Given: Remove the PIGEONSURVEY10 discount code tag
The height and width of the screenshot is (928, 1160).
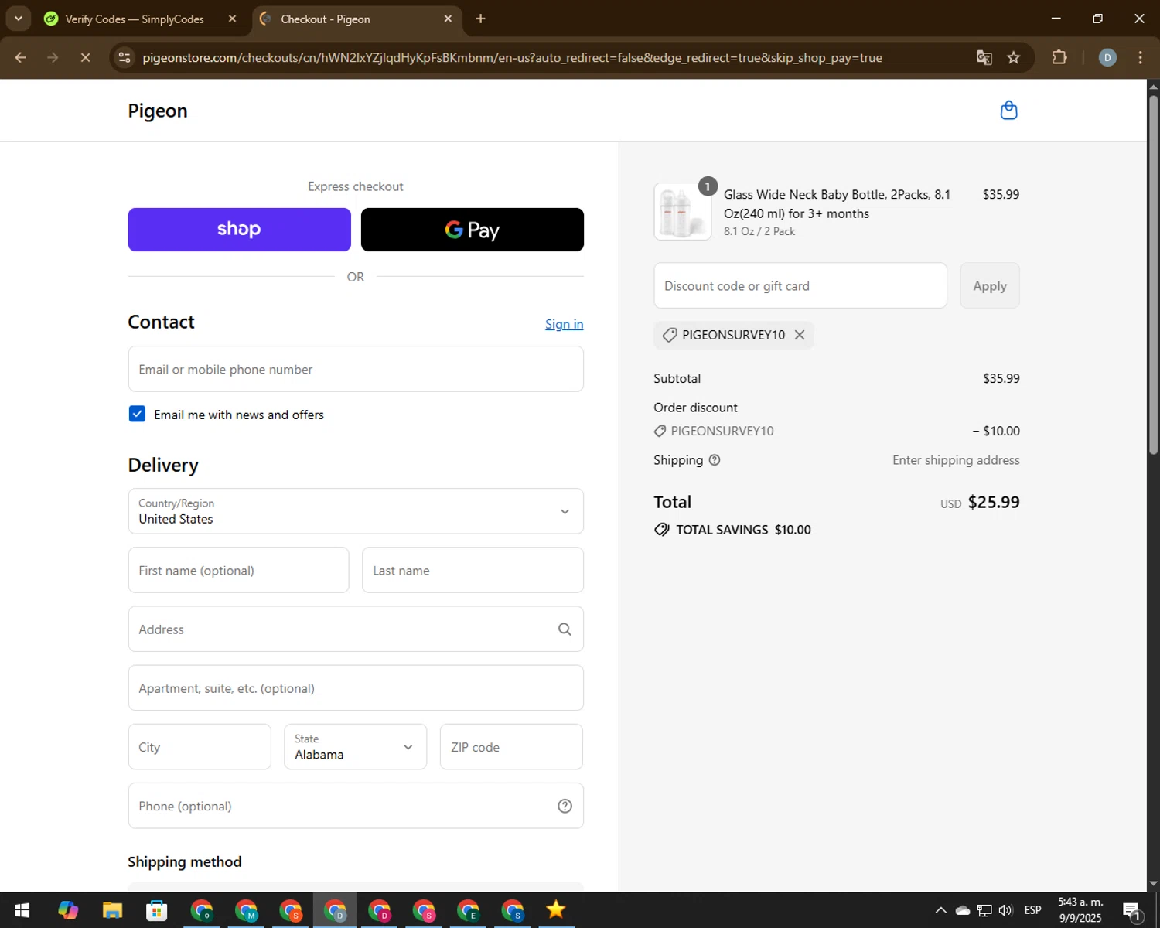Looking at the screenshot, I should click(x=800, y=335).
